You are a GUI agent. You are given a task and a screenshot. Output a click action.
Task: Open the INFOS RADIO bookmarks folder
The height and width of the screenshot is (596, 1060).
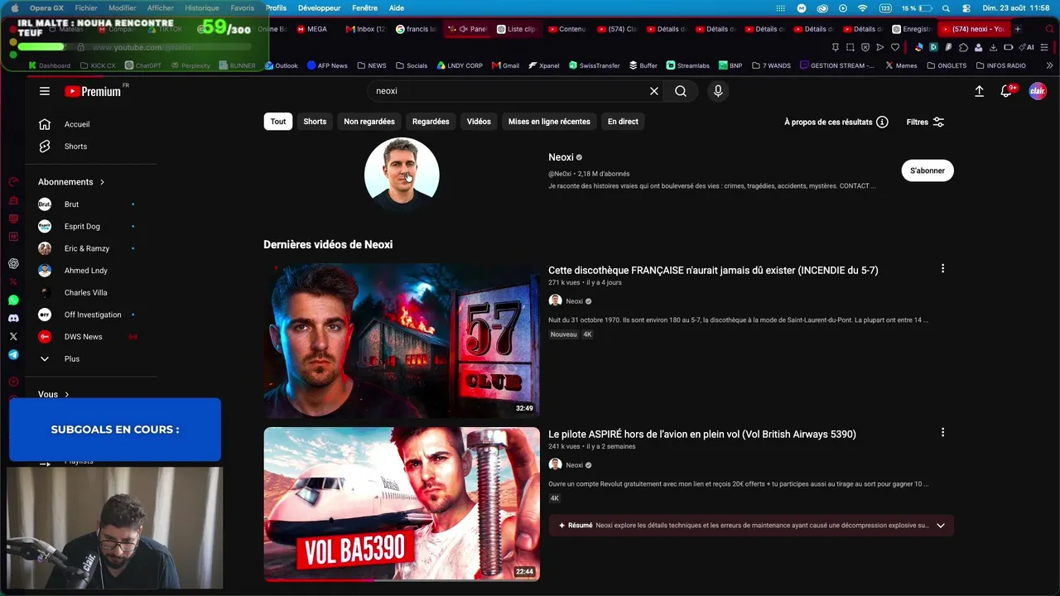1001,65
